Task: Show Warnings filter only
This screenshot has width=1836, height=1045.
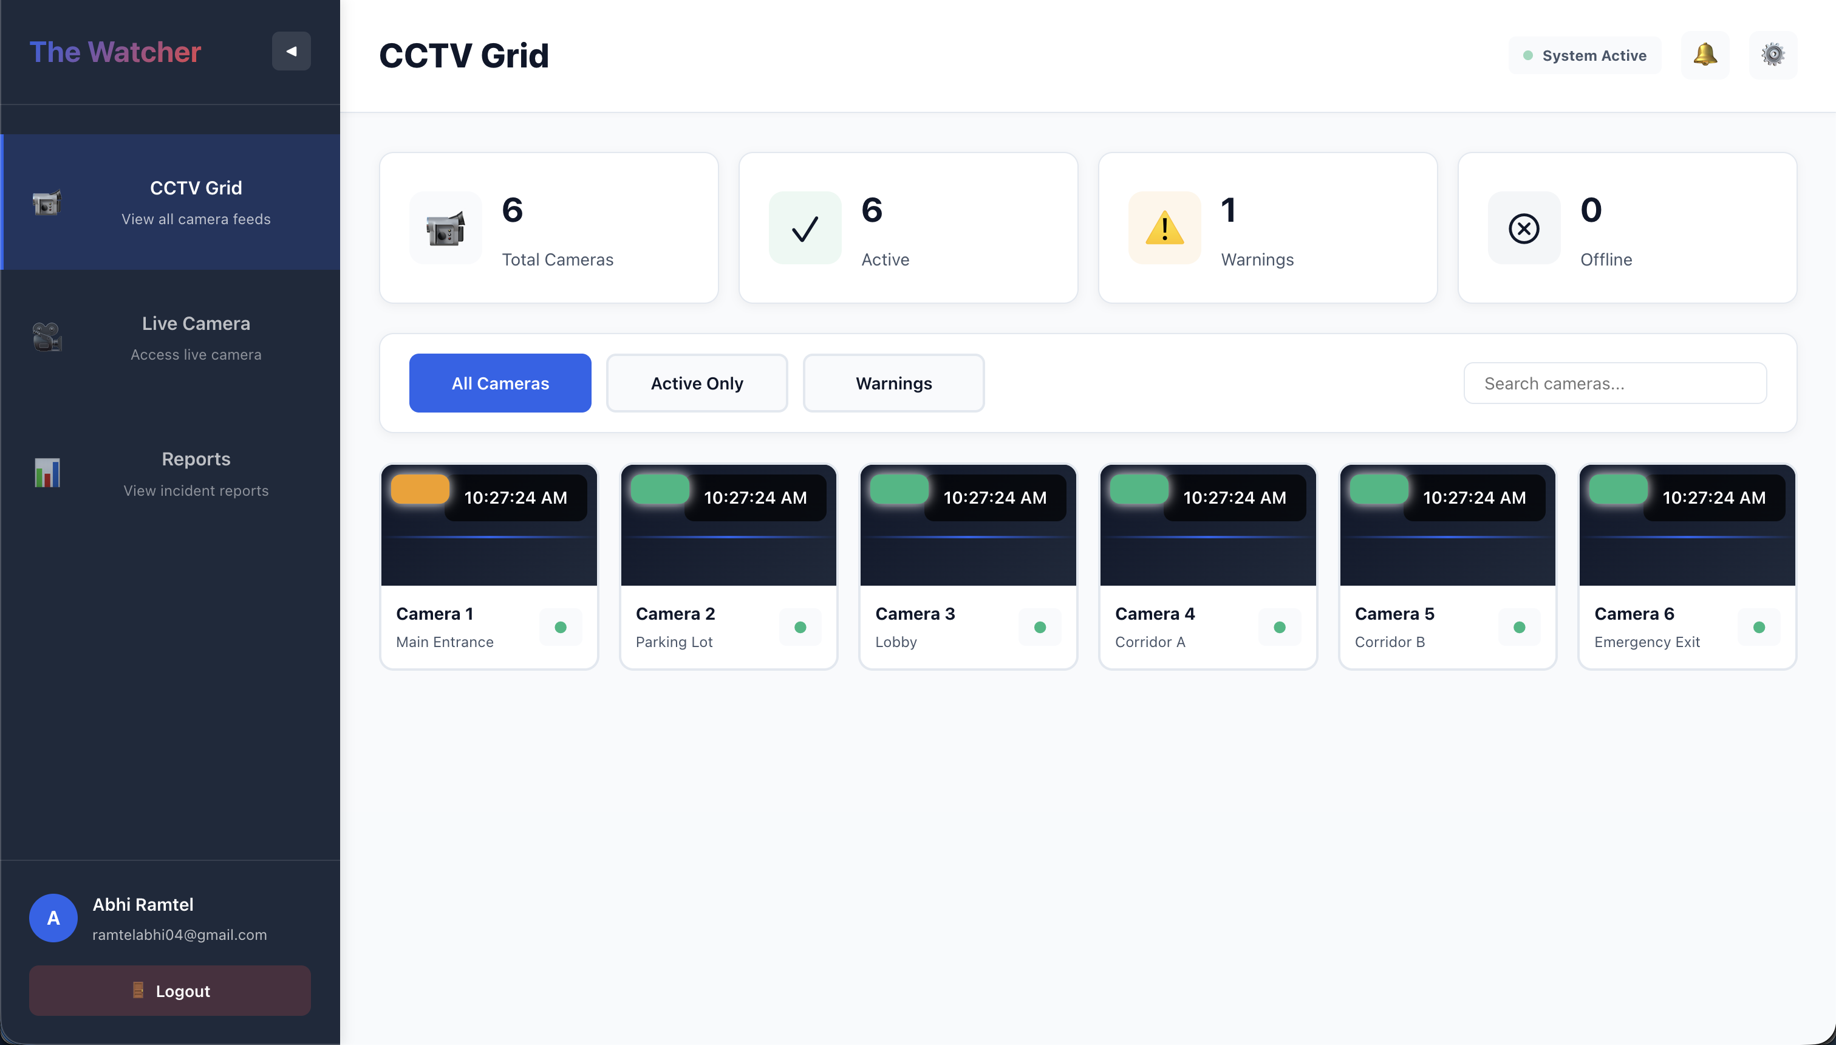Action: pyautogui.click(x=893, y=383)
